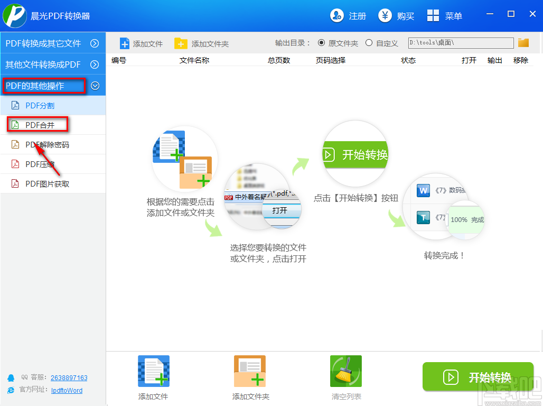Expand 其他文件转换成PDF chevron
This screenshot has height=406, width=543.
tap(95, 64)
